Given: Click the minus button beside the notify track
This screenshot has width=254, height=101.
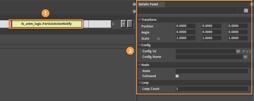Looking at the screenshot, I should (x=130, y=24).
